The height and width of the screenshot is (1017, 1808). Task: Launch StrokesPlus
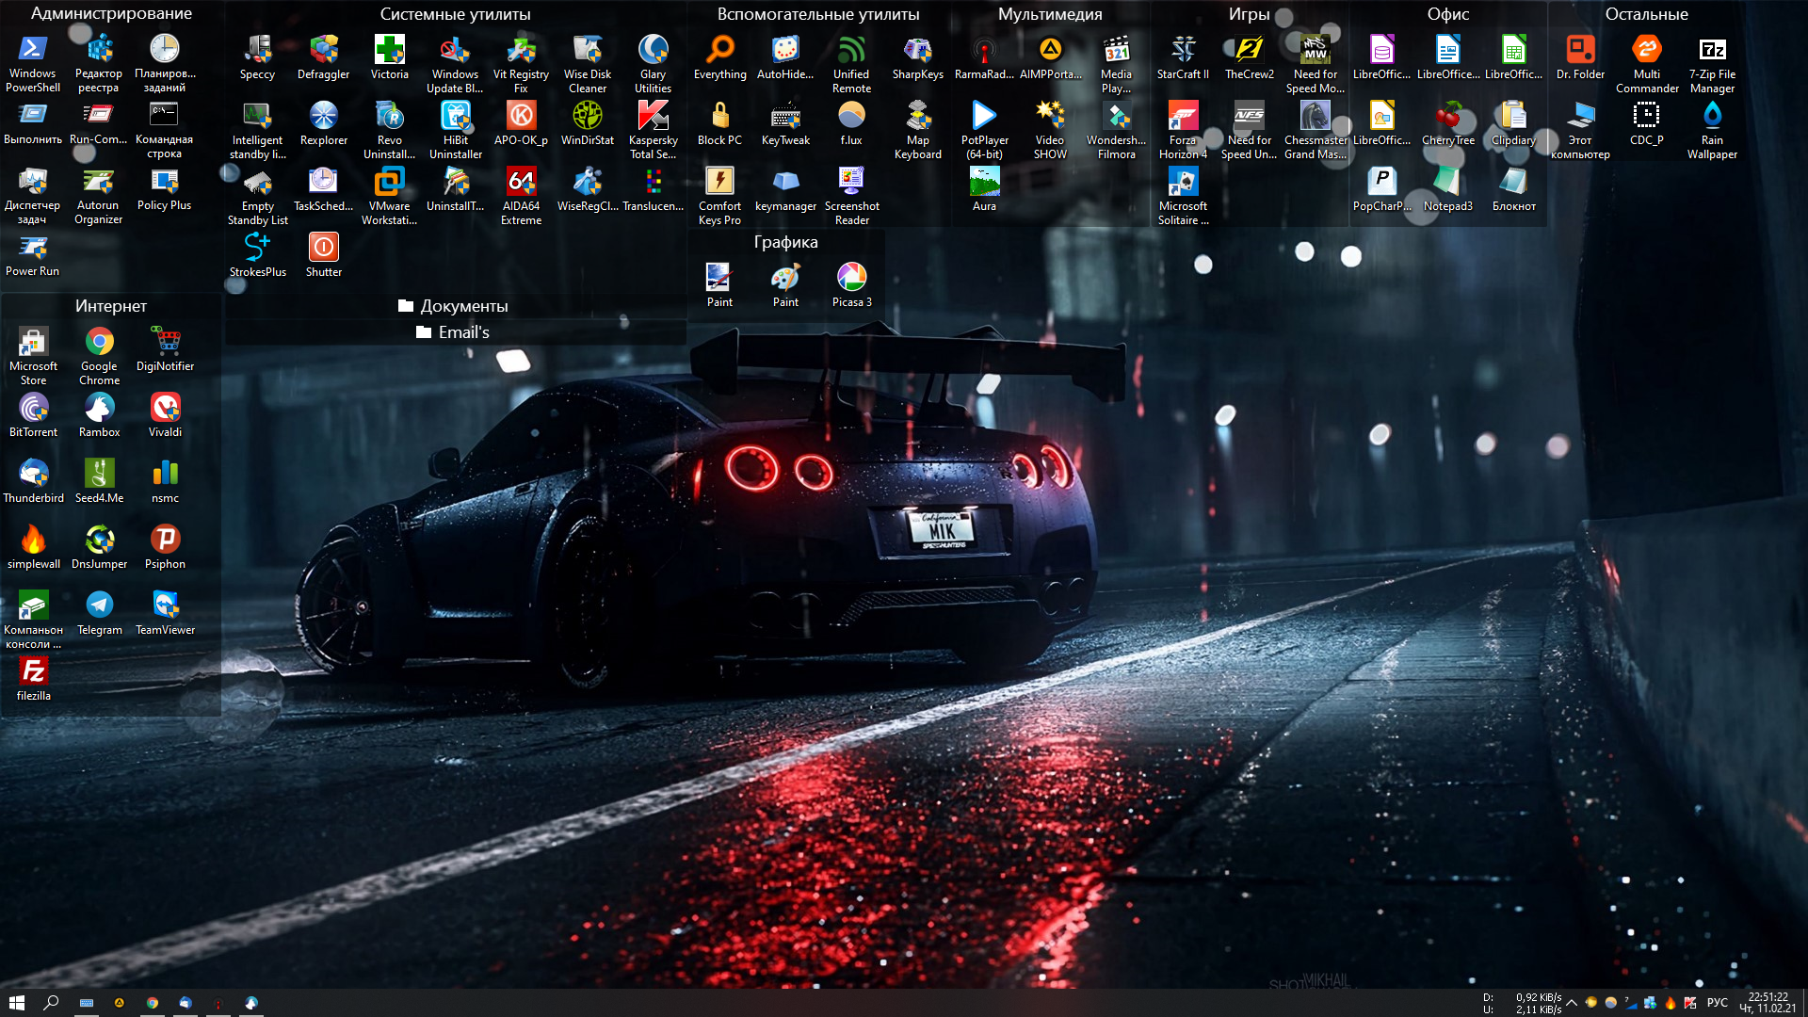pos(257,255)
